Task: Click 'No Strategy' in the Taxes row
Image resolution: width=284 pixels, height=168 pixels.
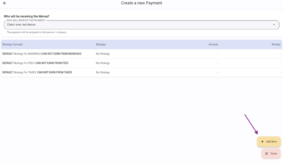Action: tap(103, 72)
